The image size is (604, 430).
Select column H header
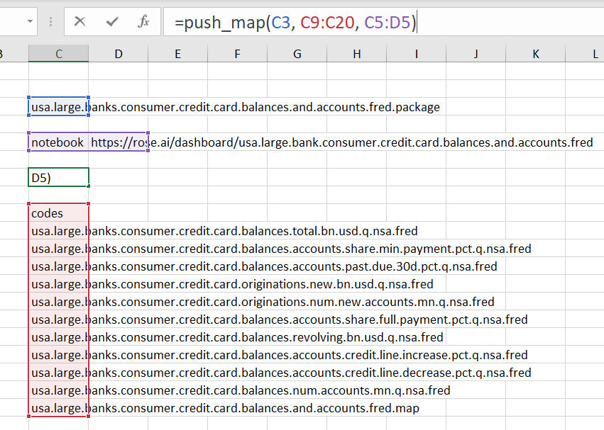tap(357, 53)
